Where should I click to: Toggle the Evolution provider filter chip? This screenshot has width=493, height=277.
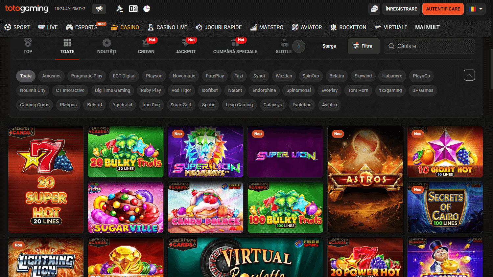[302, 105]
